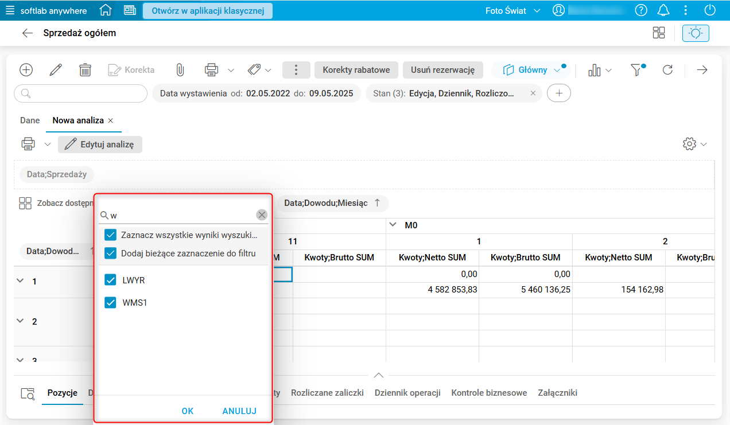Open the Dziennik operacji tab
This screenshot has width=730, height=425.
[x=407, y=393]
